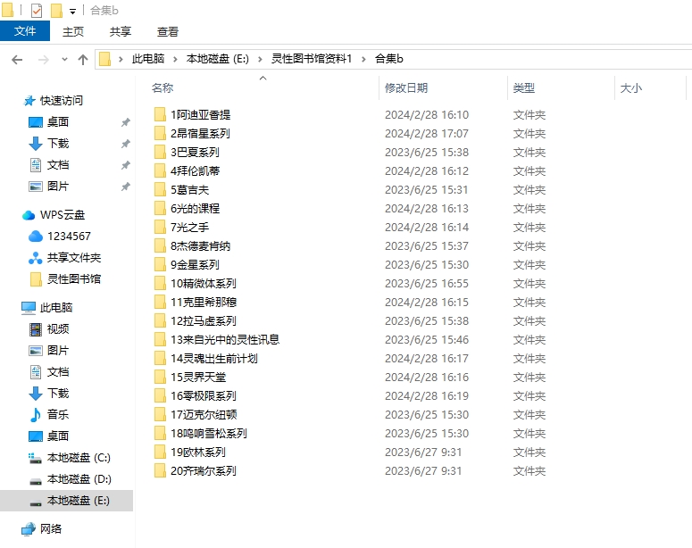Screen dimensions: 692x548
Task: Click the folder icon of 7光之手
Action: [160, 228]
